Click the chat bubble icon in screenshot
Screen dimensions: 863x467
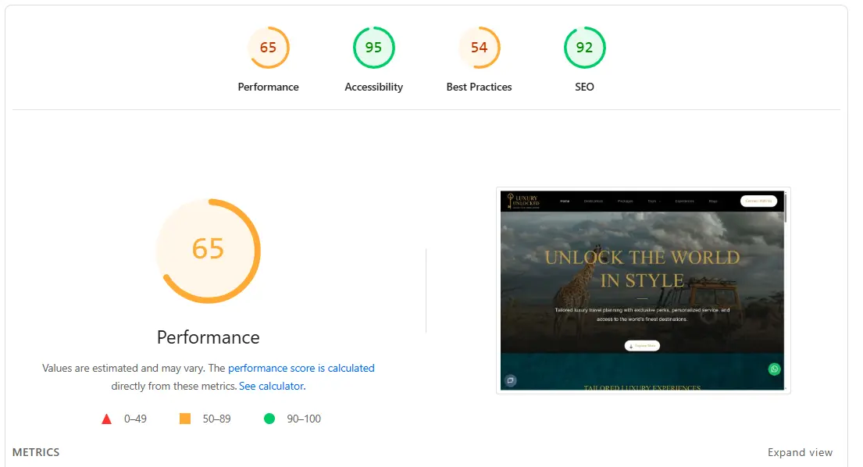pyautogui.click(x=510, y=380)
